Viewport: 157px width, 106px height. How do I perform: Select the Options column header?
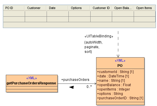pyautogui.click(x=79, y=8)
